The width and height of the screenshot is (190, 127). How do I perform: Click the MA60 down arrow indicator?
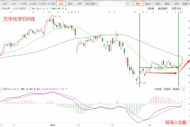point(66,9)
